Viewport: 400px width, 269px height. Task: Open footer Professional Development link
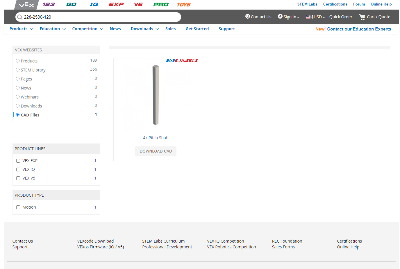(167, 247)
